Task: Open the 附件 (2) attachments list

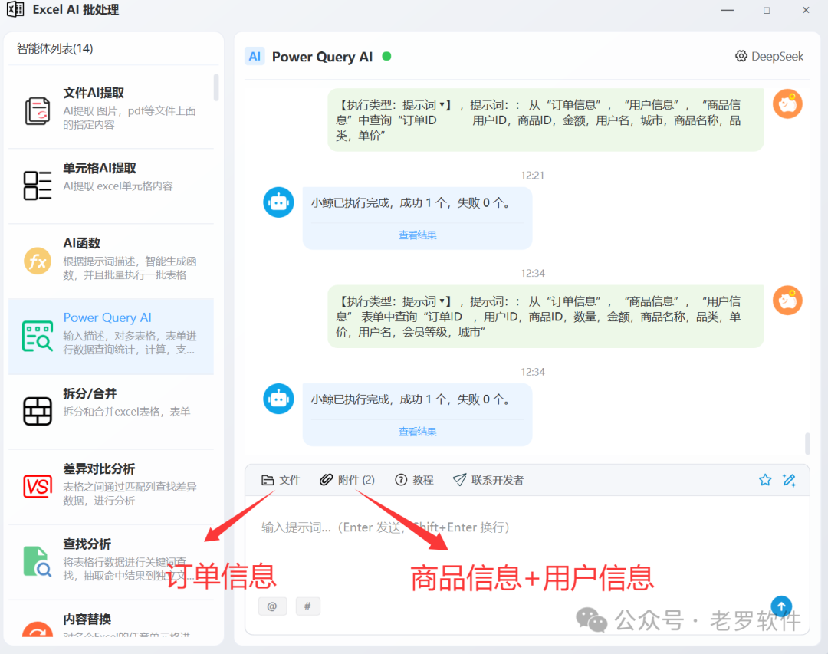Action: coord(347,480)
